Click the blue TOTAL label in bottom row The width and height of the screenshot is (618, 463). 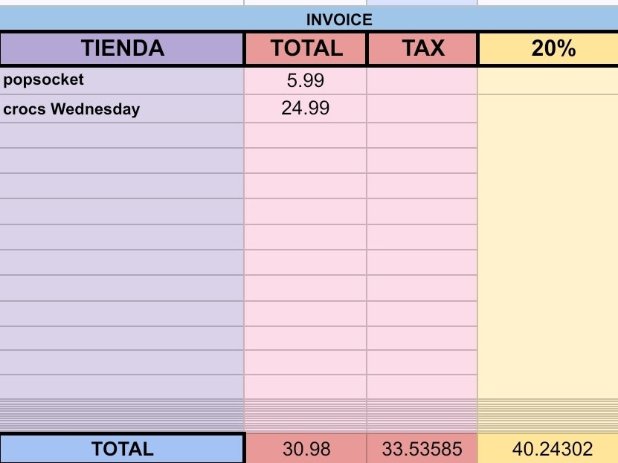click(122, 449)
